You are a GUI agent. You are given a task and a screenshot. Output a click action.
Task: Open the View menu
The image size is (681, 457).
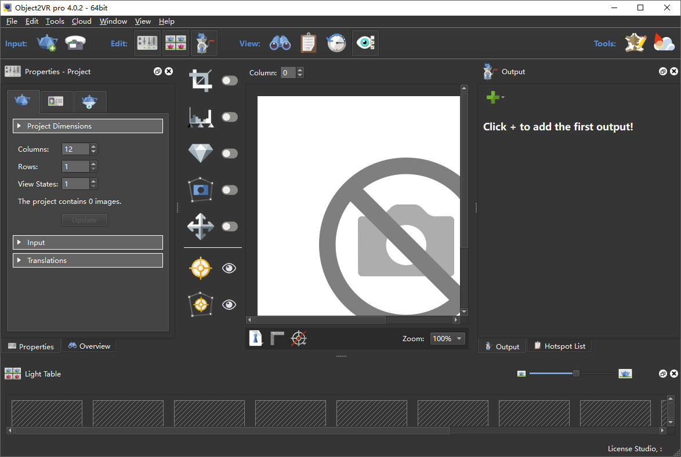click(x=143, y=21)
